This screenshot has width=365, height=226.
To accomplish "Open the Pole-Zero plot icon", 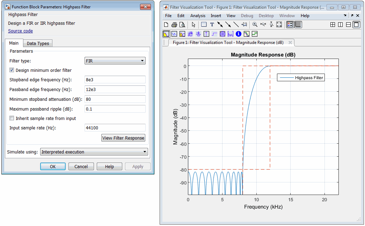I will (222, 34).
